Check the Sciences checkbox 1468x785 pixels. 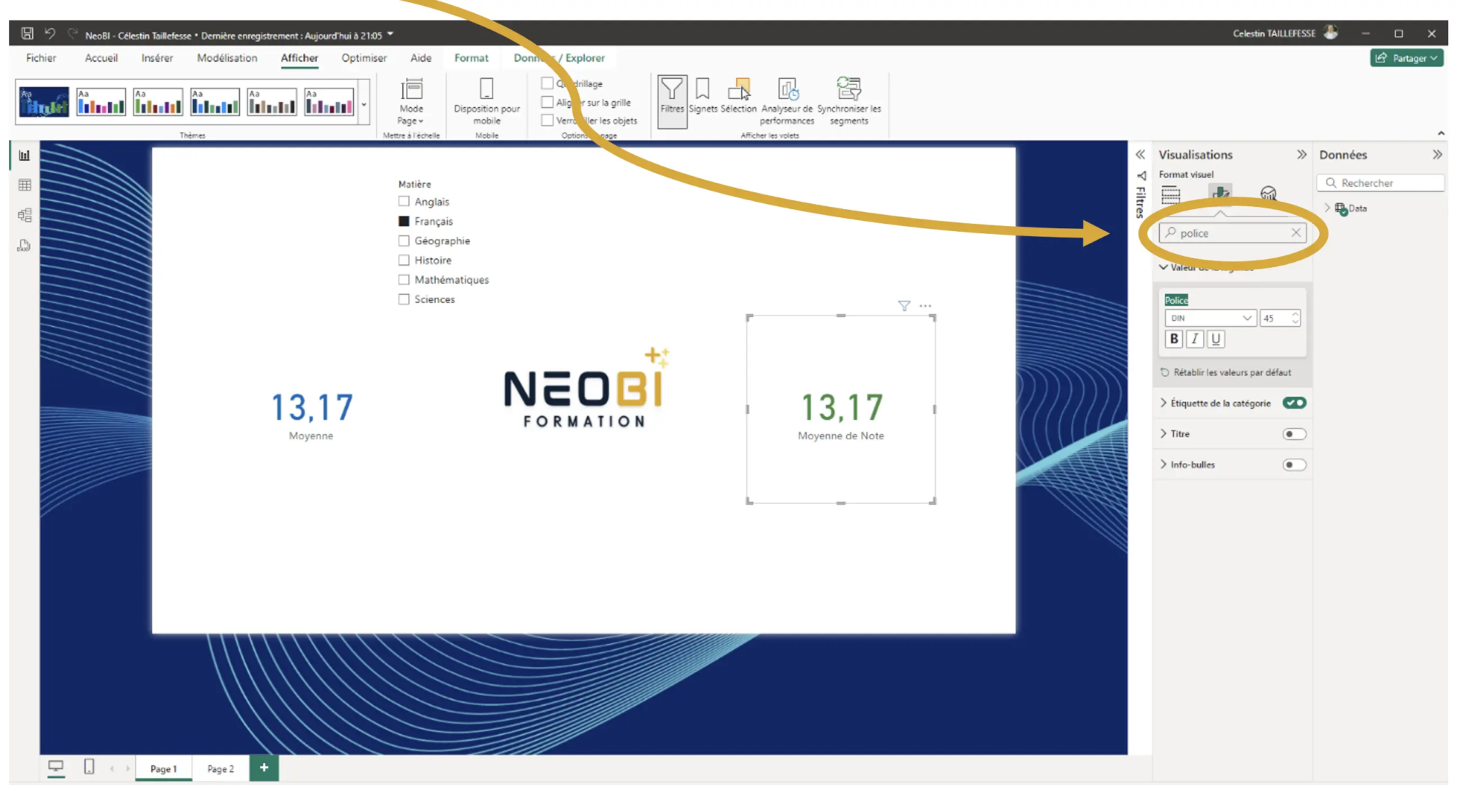point(404,299)
